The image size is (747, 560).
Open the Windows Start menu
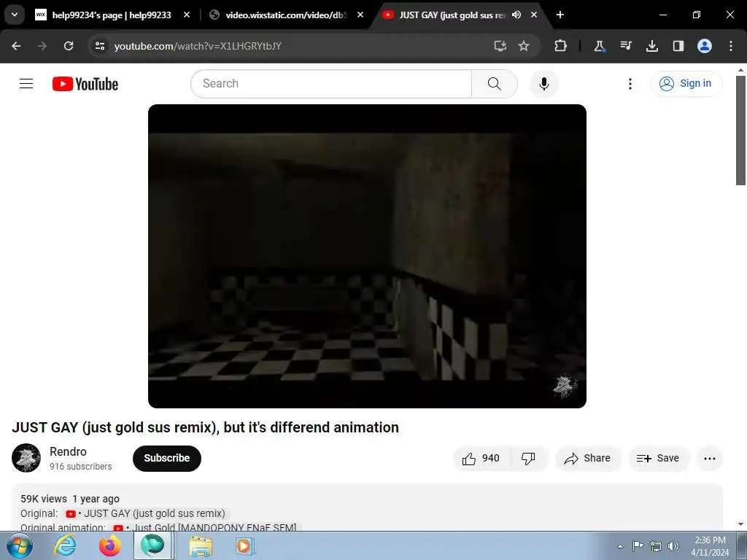point(20,545)
